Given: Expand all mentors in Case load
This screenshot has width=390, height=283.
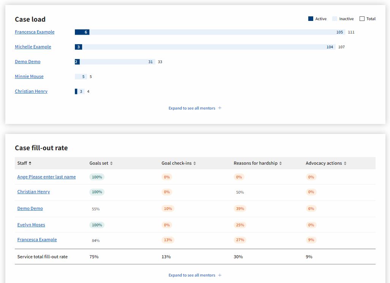Looking at the screenshot, I should (192, 108).
